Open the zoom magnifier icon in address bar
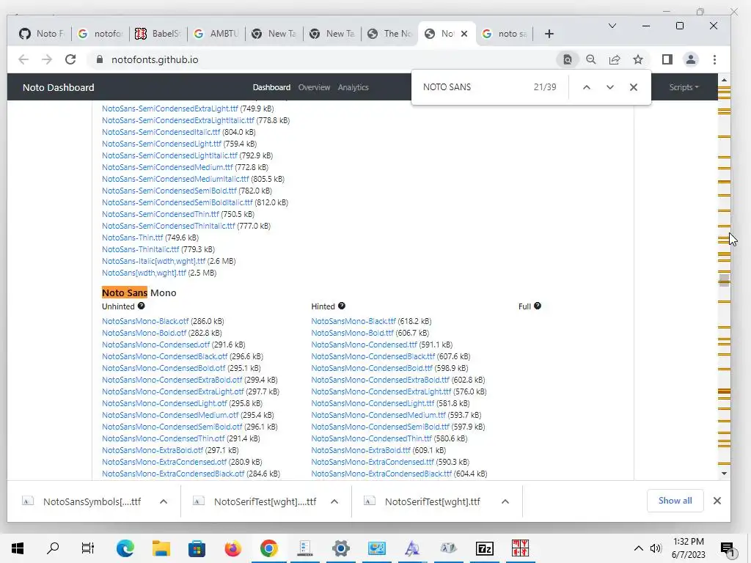 click(591, 59)
